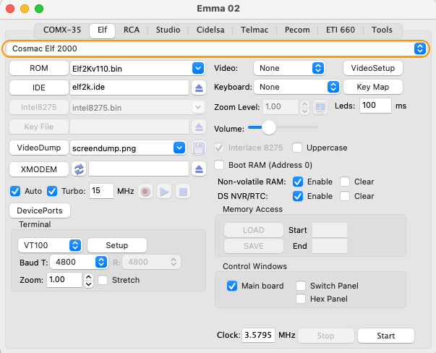The width and height of the screenshot is (436, 353).
Task: Enable the Uppercase checkbox
Action: tap(297, 148)
